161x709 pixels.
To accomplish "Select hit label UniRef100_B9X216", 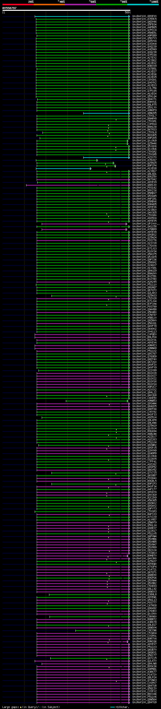I will click(144, 190).
